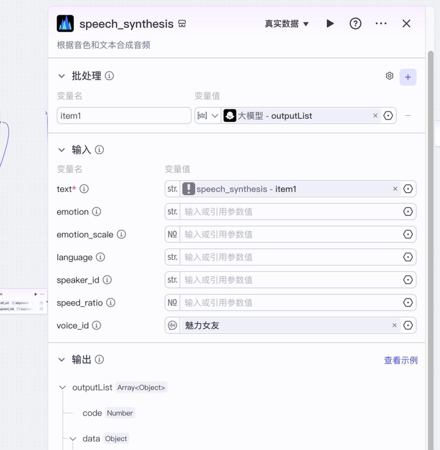Add a batch variable with plus button
Viewport: 440px width, 450px height.
pos(407,77)
